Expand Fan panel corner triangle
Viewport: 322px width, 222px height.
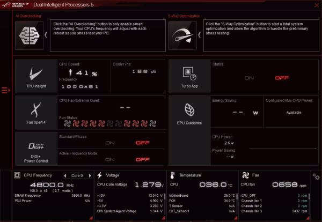tap(308, 218)
